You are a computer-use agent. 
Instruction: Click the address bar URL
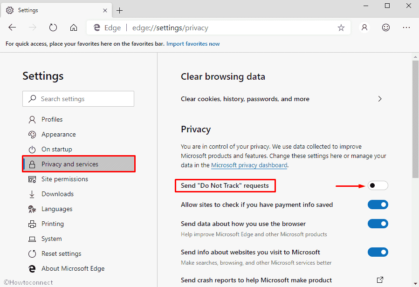pyautogui.click(x=170, y=28)
